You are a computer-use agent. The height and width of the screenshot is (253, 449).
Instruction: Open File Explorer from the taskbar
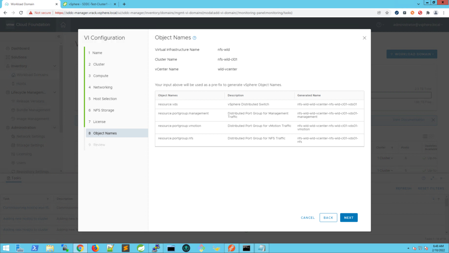point(50,248)
